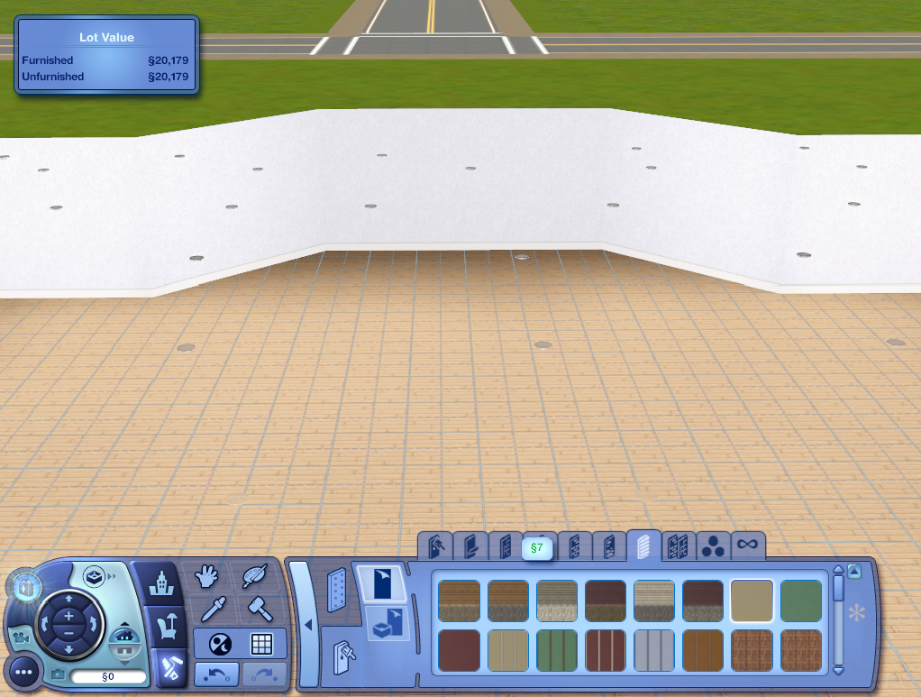The image size is (921, 697).
Task: Click the catalog scrollbar thumb
Action: (838, 589)
